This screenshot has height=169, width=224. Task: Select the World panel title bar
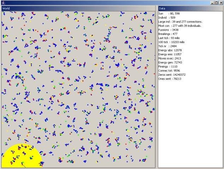[x=78, y=8]
